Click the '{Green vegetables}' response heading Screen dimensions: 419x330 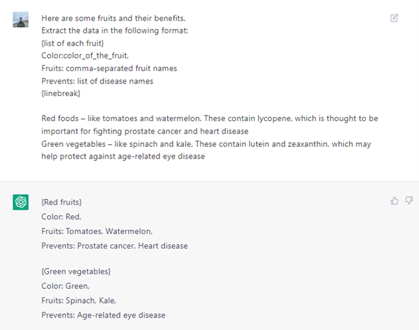pyautogui.click(x=76, y=272)
